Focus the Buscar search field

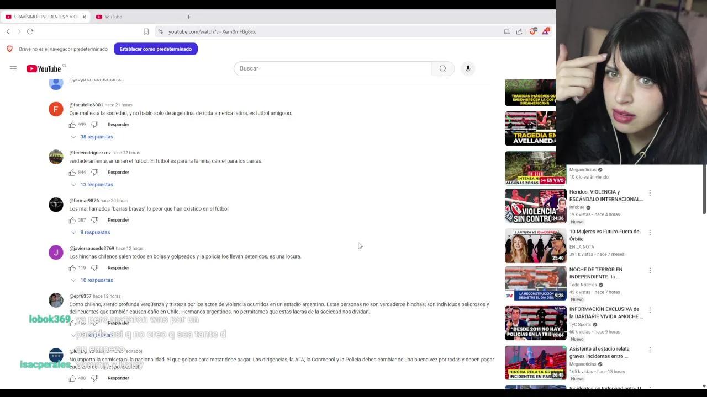tap(333, 68)
